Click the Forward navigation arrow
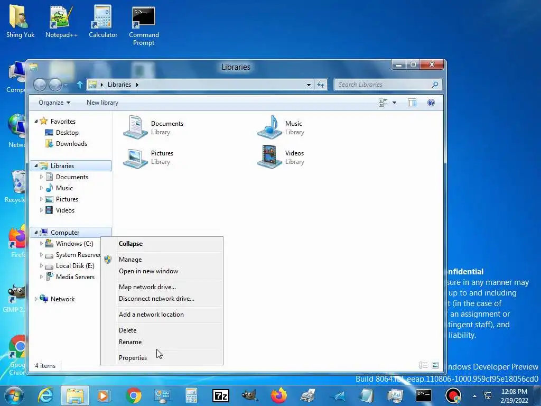Screen dimensions: 541x406 tap(55, 85)
